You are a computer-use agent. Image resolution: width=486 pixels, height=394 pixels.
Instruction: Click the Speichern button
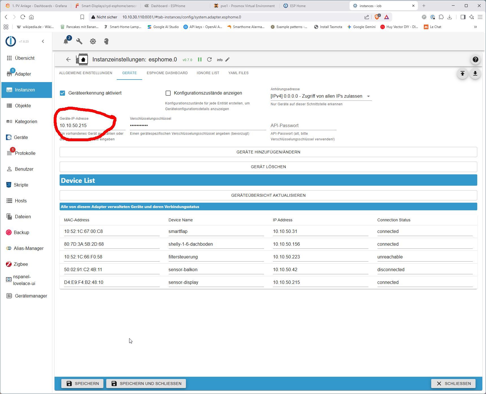click(82, 384)
